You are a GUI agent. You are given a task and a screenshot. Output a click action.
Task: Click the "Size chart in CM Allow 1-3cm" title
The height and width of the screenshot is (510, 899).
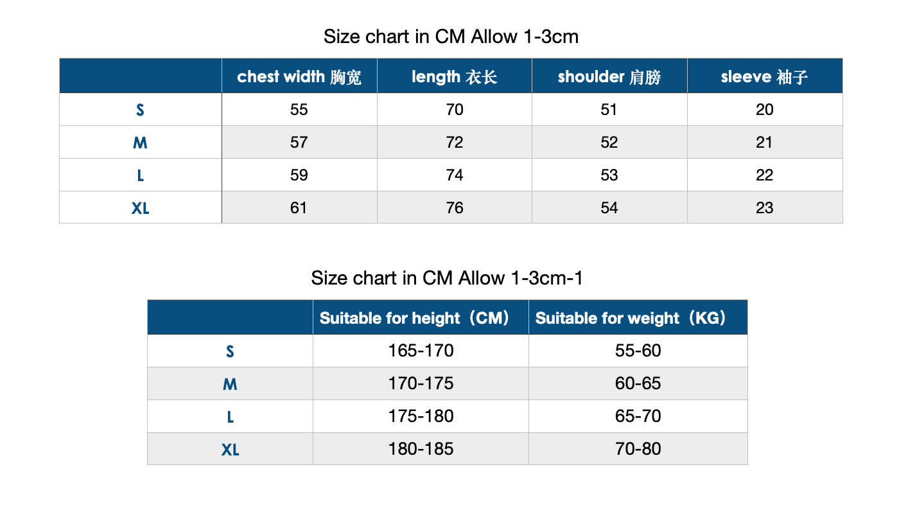coord(451,37)
